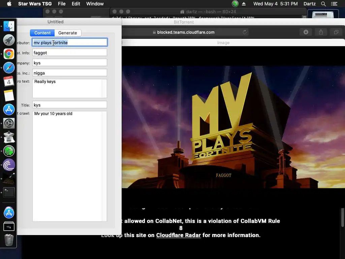Launch Safari compass icon in dock

point(9,68)
